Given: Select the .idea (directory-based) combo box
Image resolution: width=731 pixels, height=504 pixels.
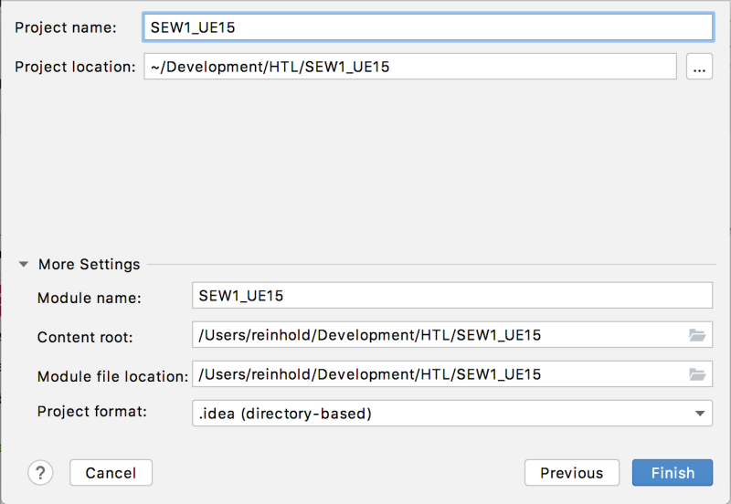Looking at the screenshot, I should pyautogui.click(x=452, y=414).
